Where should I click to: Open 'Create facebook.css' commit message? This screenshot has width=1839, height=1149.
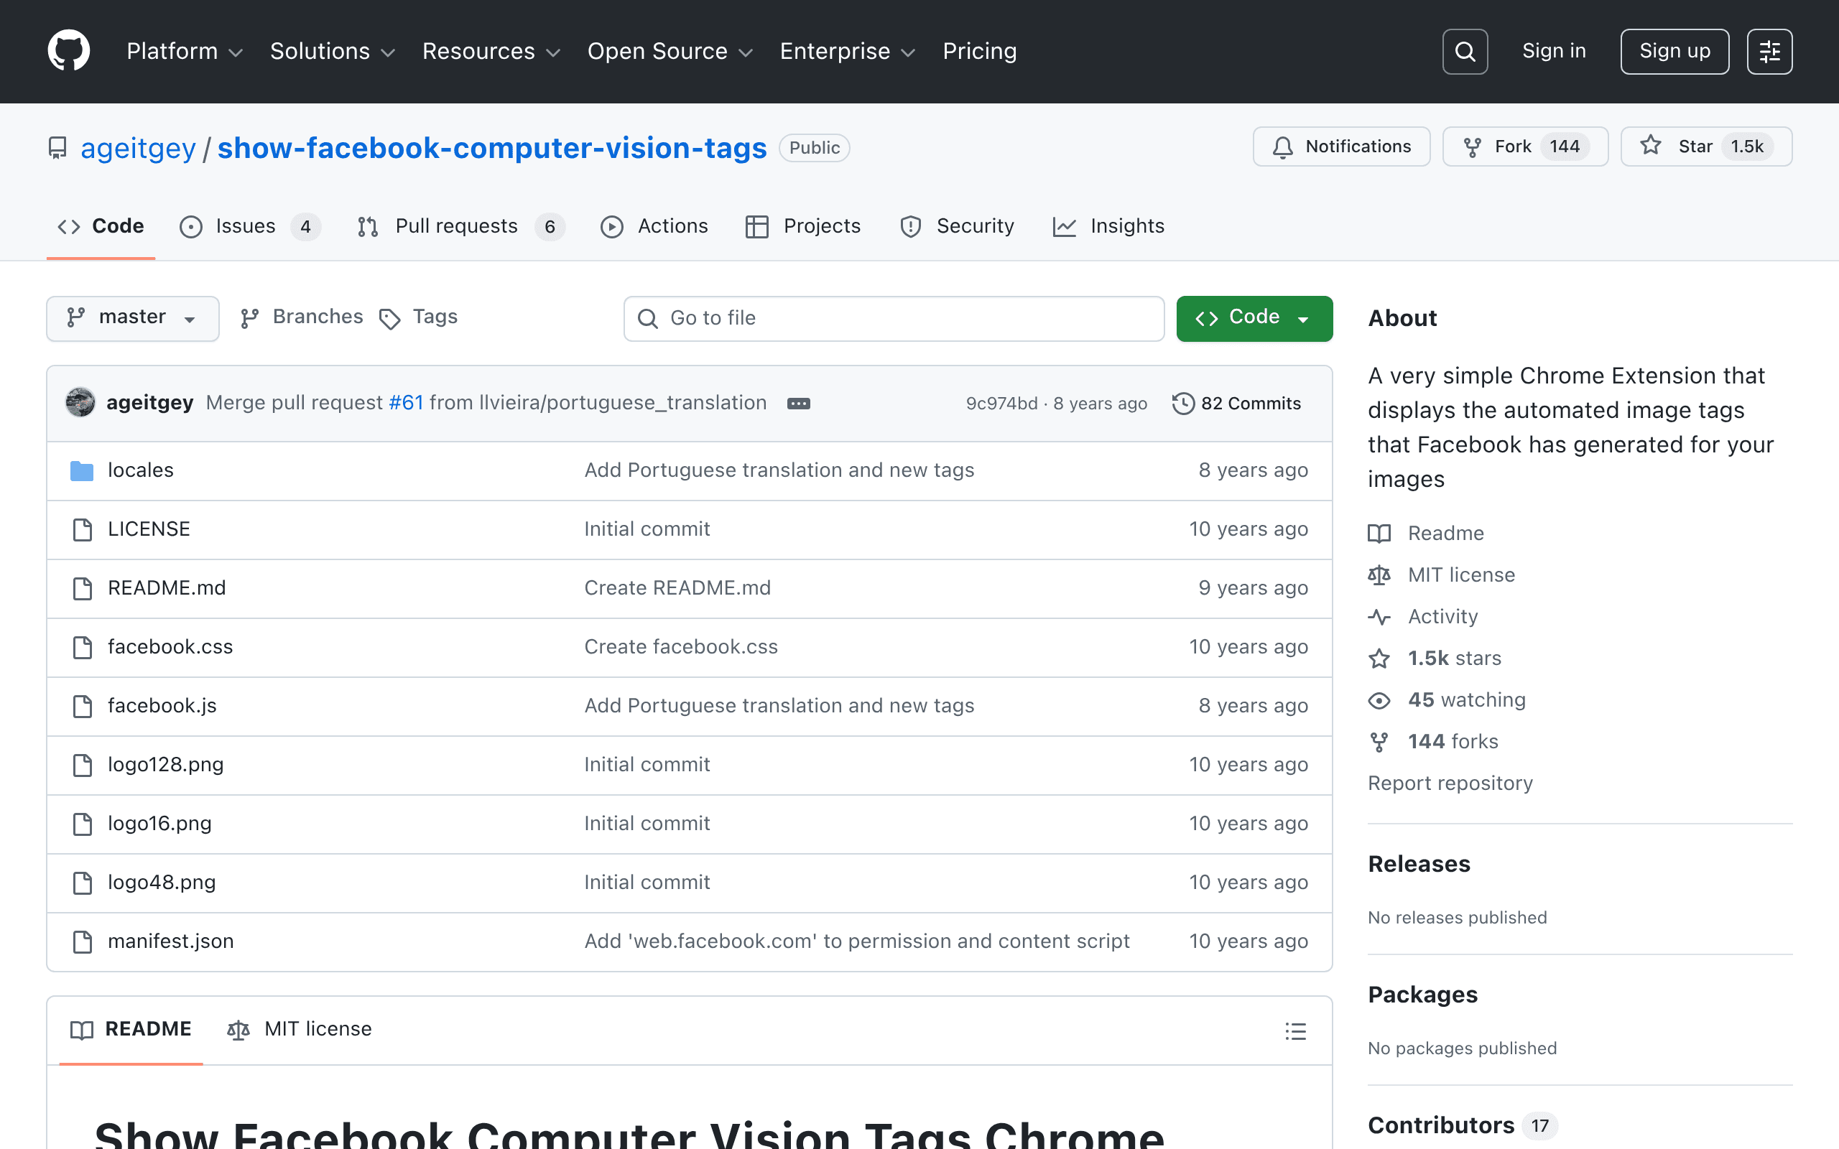[x=681, y=647]
